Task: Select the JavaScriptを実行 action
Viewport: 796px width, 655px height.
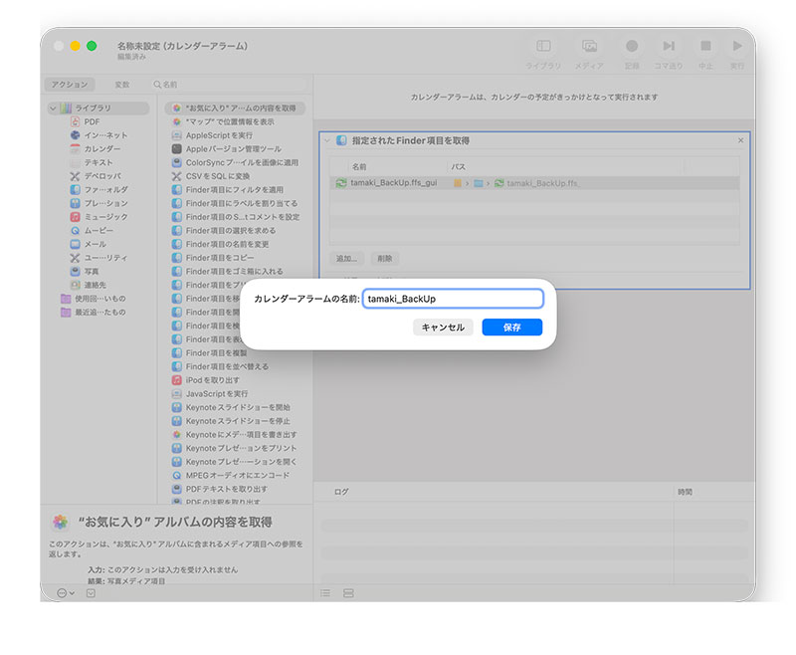Action: pyautogui.click(x=218, y=393)
